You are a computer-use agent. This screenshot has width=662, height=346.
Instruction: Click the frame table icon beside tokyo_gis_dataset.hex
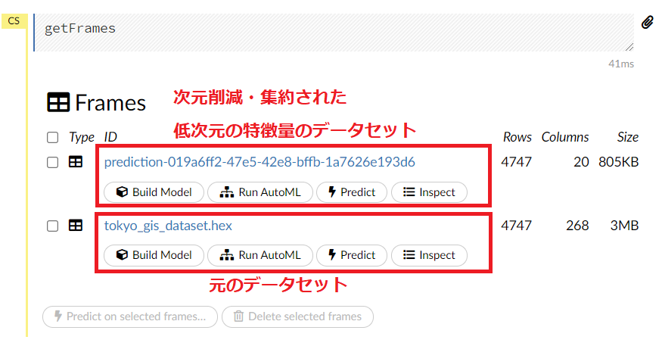[x=76, y=226]
